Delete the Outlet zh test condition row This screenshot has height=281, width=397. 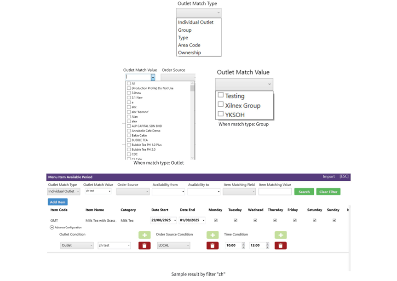coord(144,246)
